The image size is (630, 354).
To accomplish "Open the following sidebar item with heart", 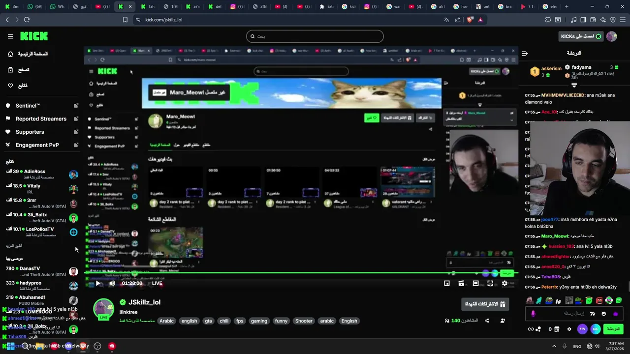I will point(18,86).
